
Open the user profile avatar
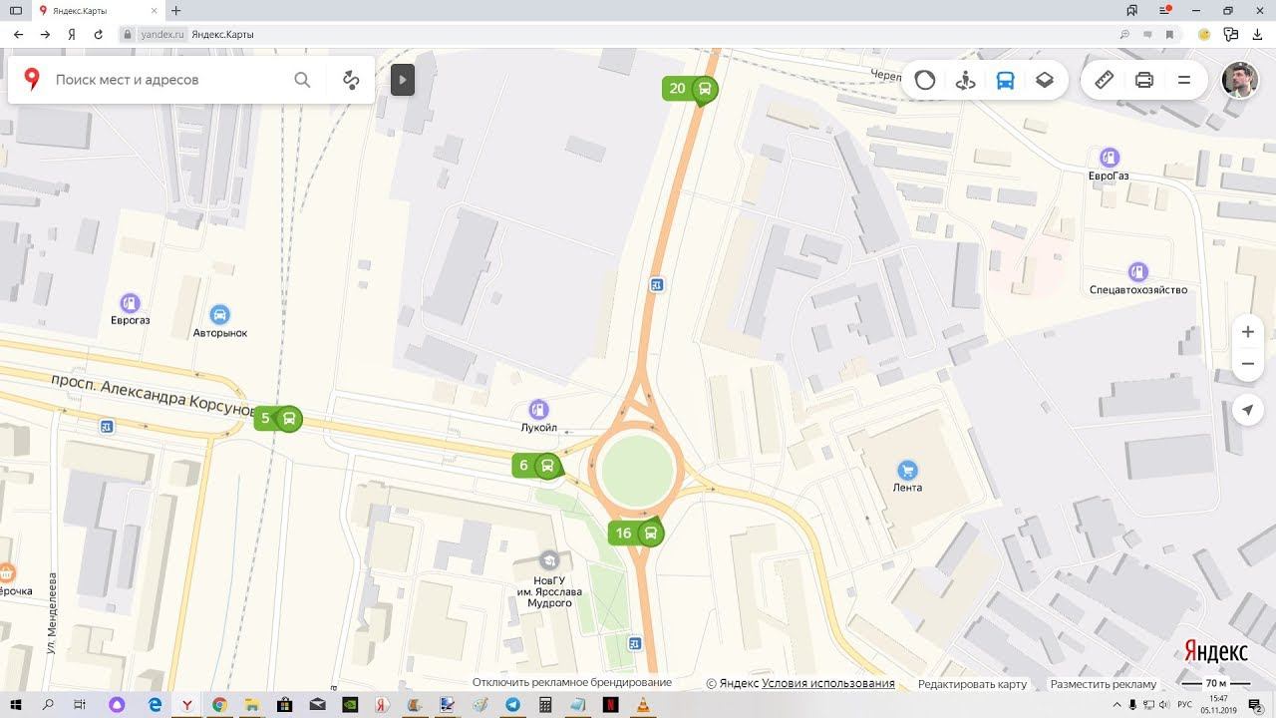coord(1240,80)
